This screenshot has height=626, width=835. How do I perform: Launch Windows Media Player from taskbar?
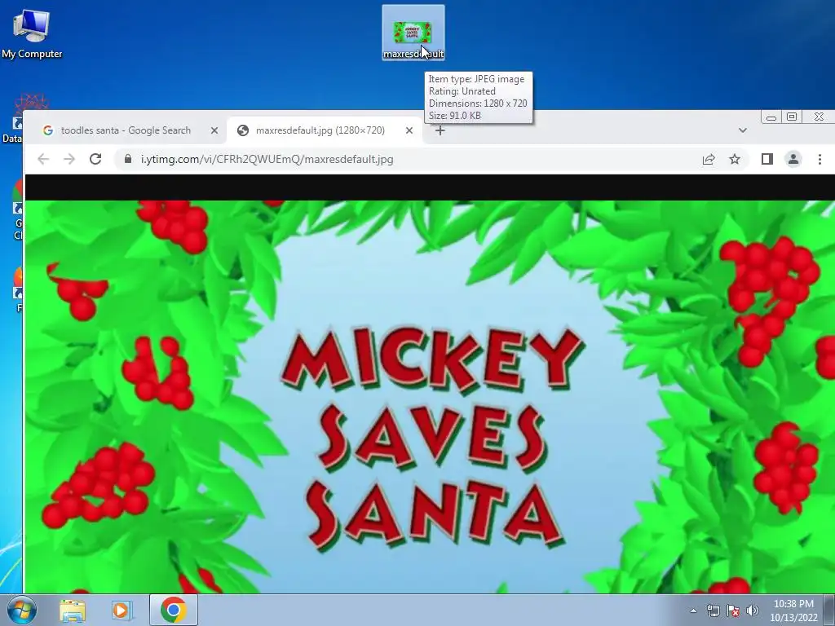121,611
